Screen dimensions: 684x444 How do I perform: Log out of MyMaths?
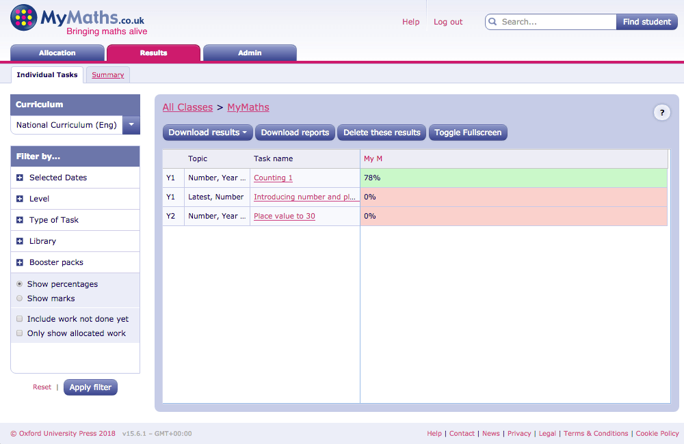point(448,21)
